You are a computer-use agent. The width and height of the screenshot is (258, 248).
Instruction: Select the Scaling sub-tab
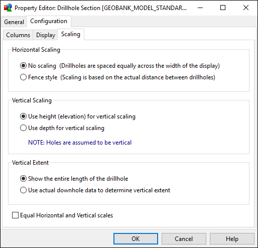click(x=71, y=34)
